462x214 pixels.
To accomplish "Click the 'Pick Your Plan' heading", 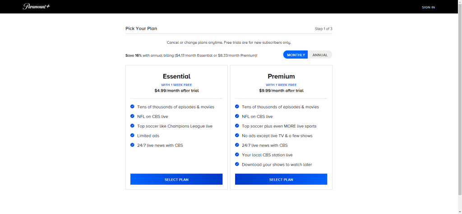I will 141,28.
